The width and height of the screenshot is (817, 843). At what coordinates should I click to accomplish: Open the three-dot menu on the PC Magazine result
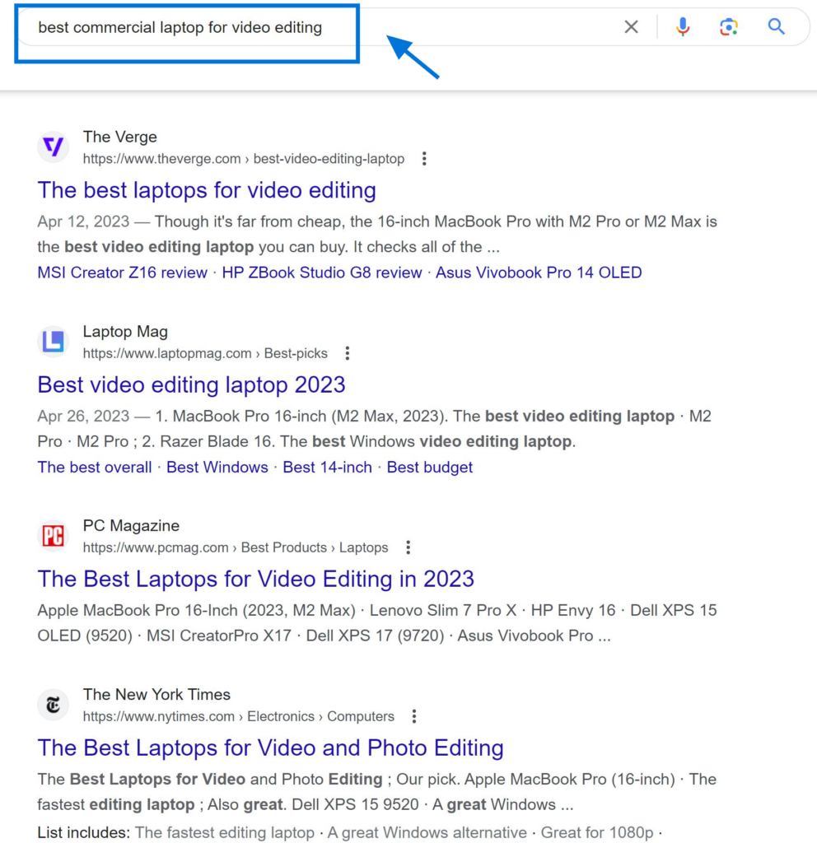[408, 547]
